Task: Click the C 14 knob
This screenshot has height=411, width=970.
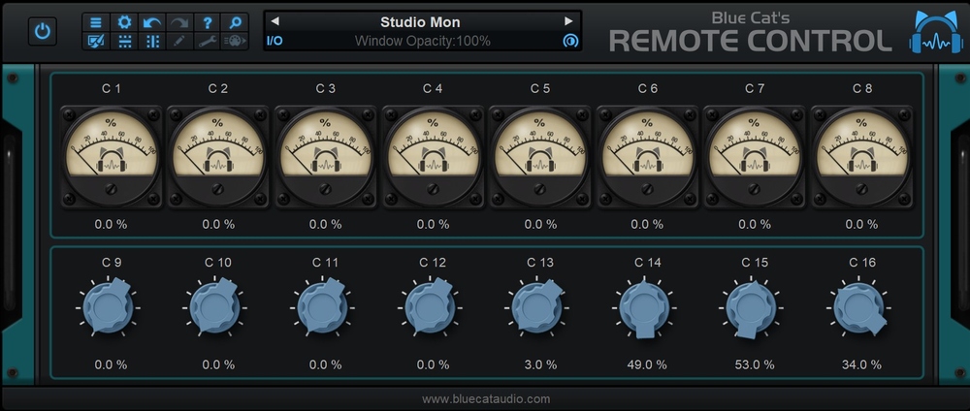Action: pyautogui.click(x=644, y=309)
